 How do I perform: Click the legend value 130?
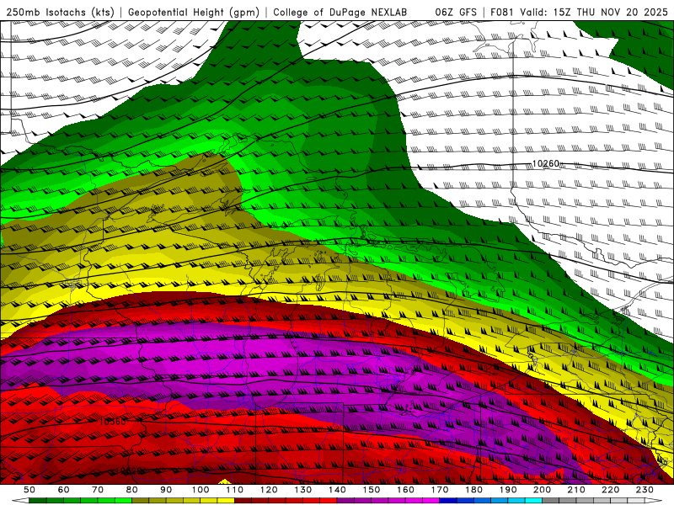click(x=303, y=490)
